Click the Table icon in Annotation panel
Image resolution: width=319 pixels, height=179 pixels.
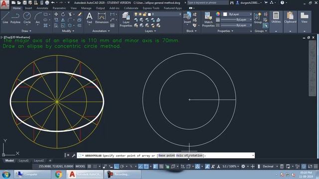pos(112,25)
